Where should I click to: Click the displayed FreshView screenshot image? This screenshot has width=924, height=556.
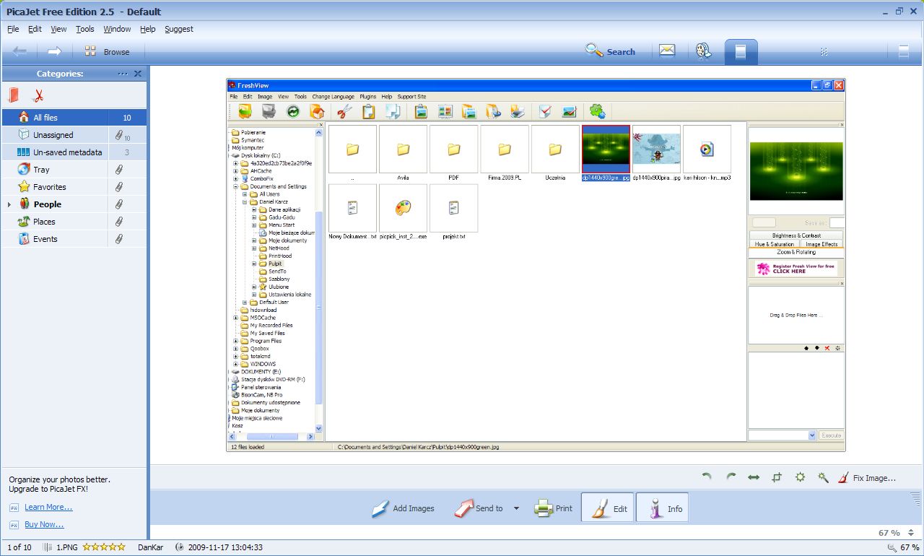[536, 265]
